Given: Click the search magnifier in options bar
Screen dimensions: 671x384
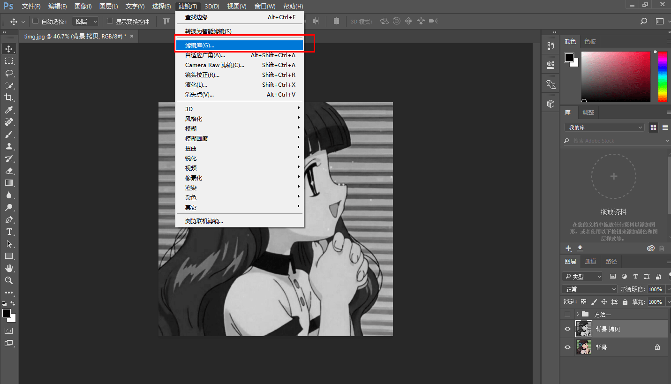Looking at the screenshot, I should pos(644,21).
